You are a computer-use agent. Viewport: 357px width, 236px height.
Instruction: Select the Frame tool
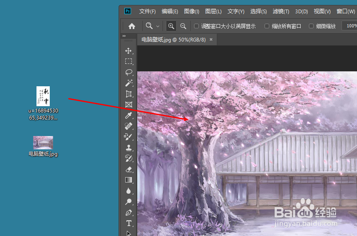129,105
